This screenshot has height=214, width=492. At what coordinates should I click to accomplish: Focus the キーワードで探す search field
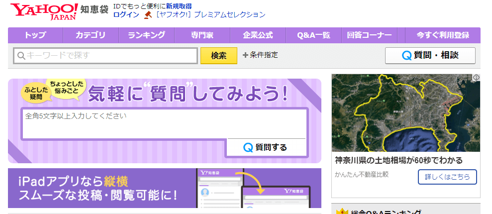pos(105,56)
